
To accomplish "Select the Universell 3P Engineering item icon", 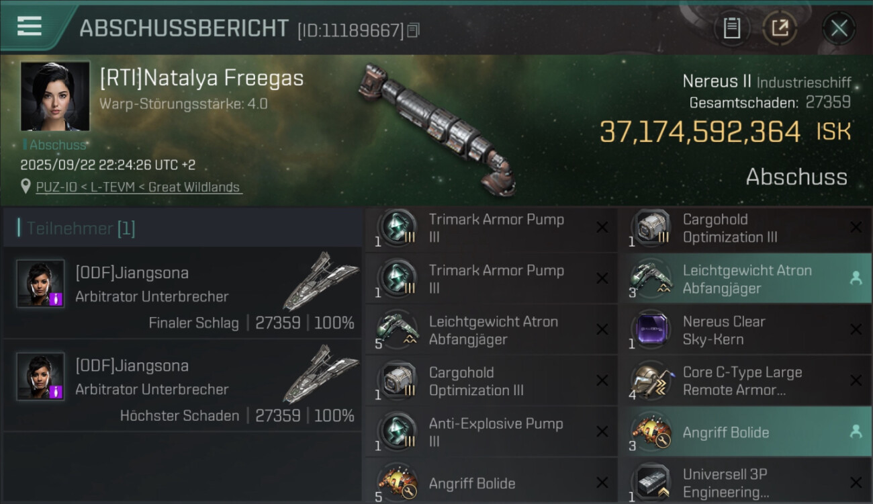I will (651, 482).
